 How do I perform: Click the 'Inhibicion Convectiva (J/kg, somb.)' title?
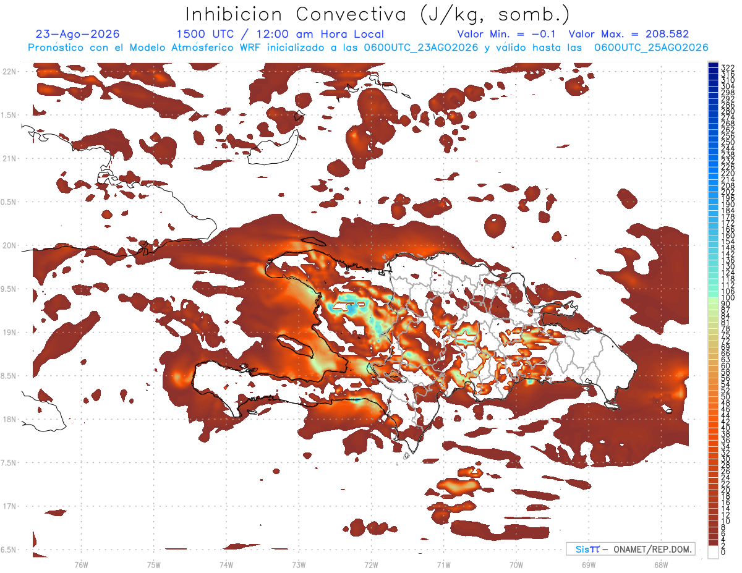(378, 14)
